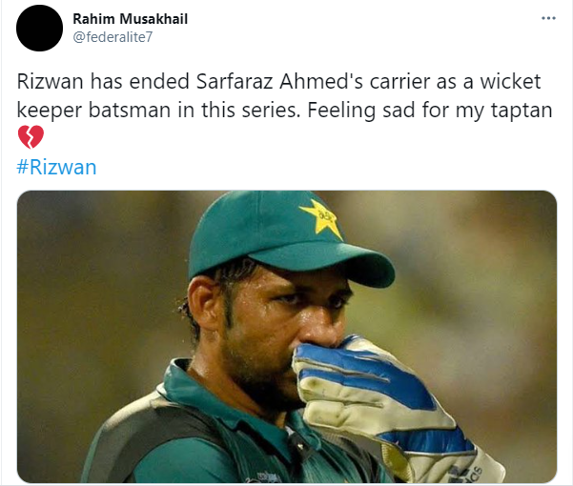The height and width of the screenshot is (486, 573).
Task: Open the attached cricketer photo
Action: [287, 336]
